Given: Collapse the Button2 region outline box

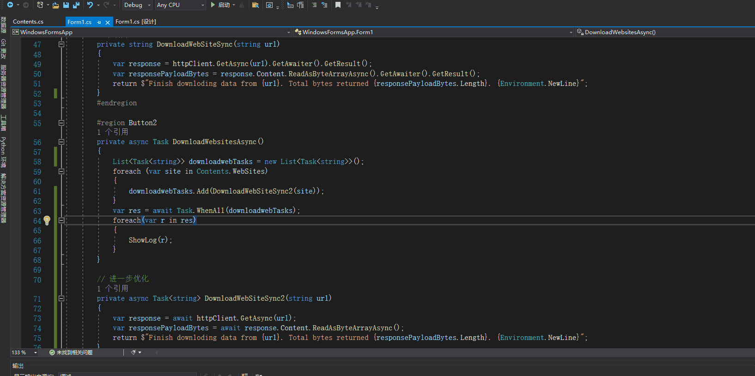Looking at the screenshot, I should (61, 123).
